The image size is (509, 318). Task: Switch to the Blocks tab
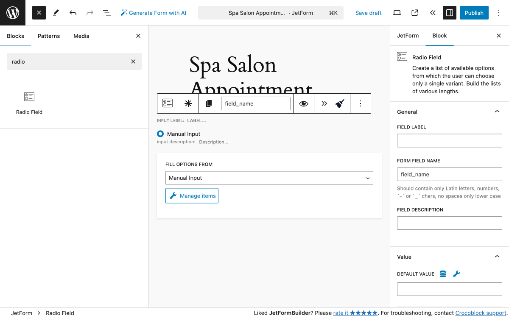(15, 36)
